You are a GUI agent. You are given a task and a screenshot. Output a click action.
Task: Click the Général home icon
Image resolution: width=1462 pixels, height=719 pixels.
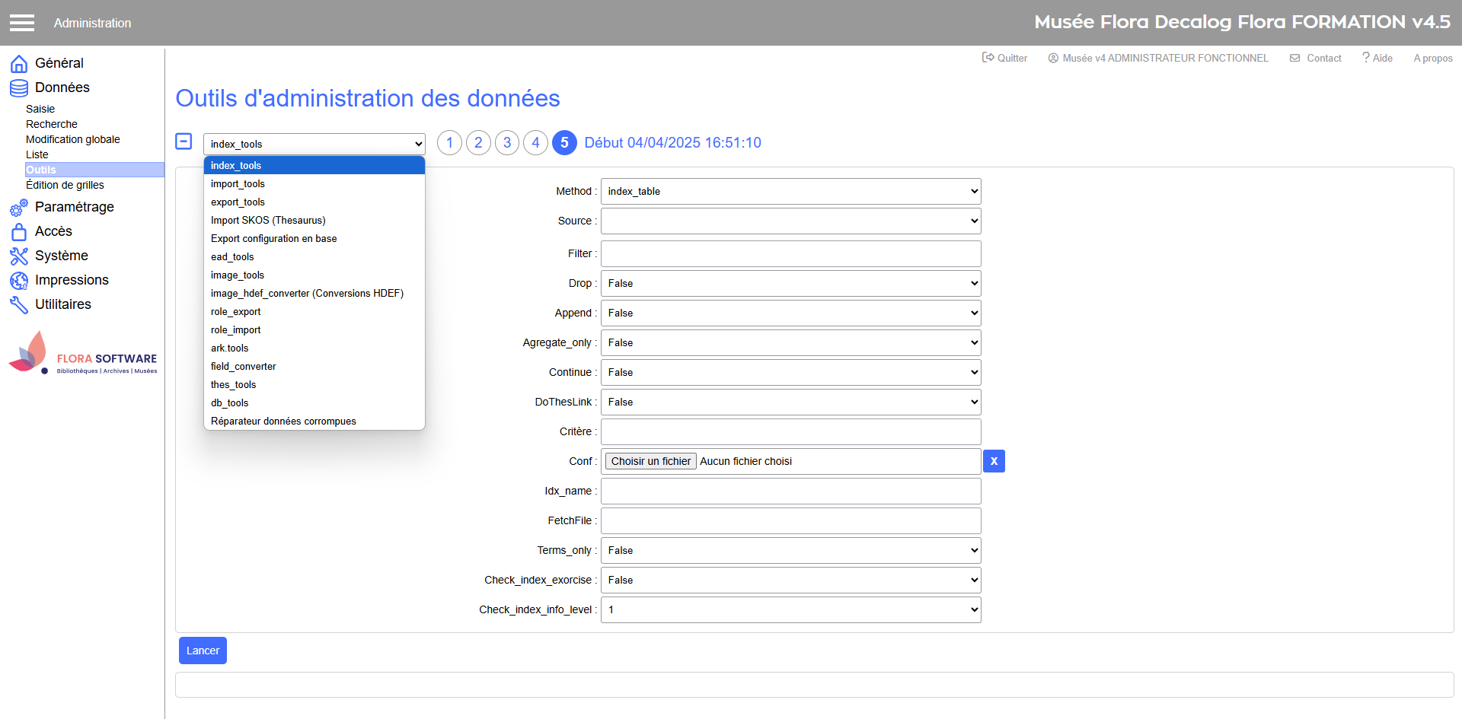19,63
